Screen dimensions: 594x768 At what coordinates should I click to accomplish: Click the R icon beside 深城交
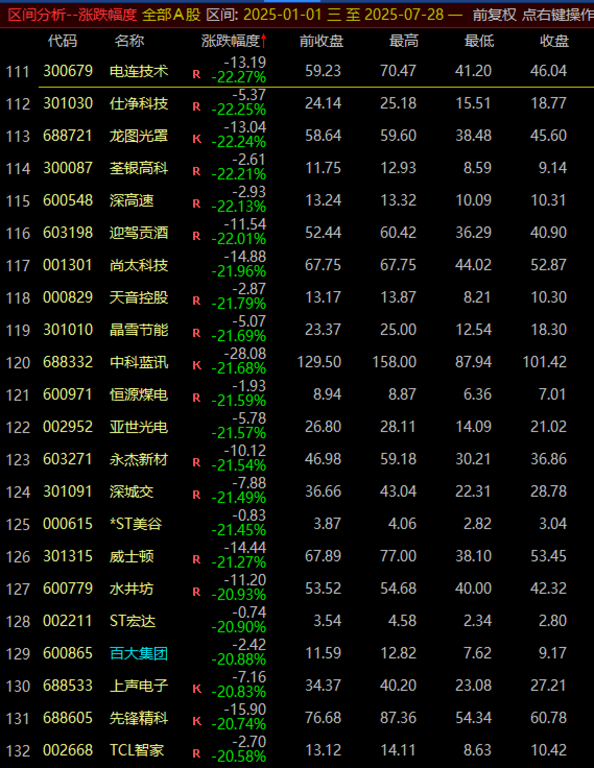[196, 495]
